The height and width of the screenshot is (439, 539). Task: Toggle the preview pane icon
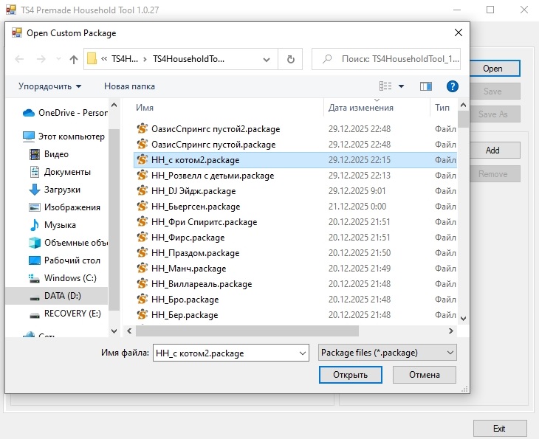(x=425, y=86)
